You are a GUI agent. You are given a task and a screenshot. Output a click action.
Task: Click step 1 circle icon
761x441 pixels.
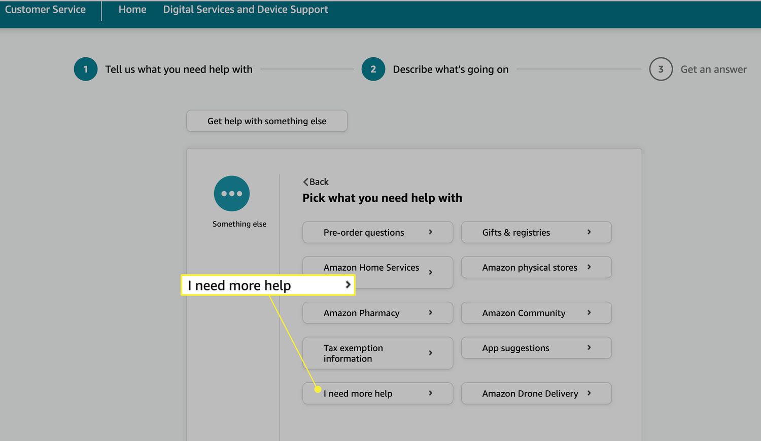click(86, 69)
